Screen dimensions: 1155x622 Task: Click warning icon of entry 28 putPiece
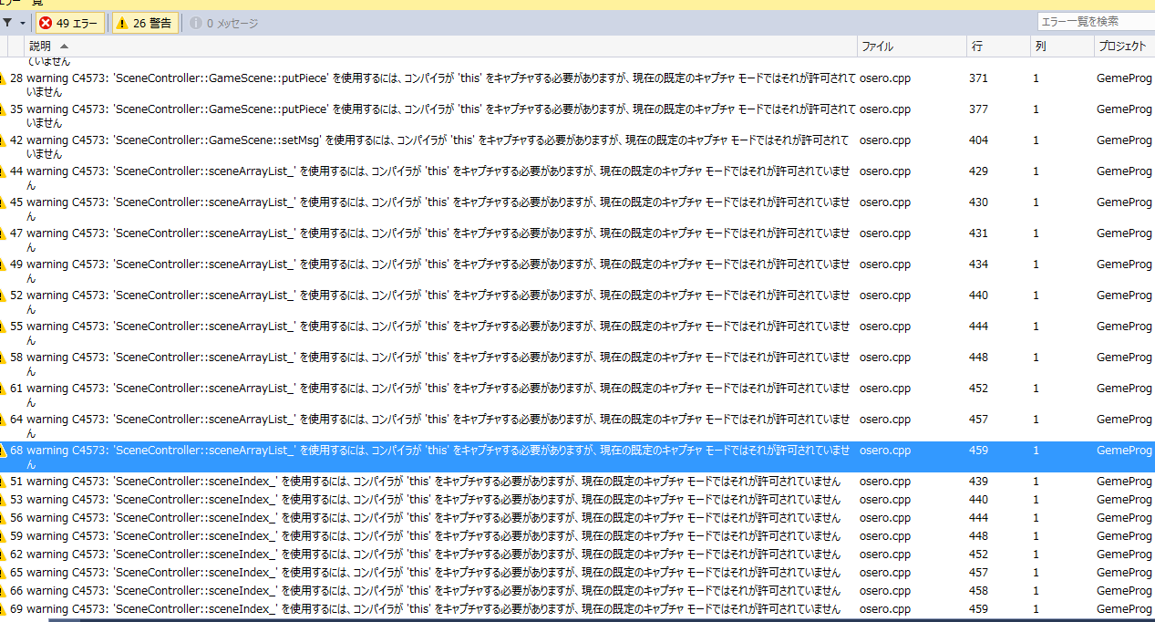(3, 78)
